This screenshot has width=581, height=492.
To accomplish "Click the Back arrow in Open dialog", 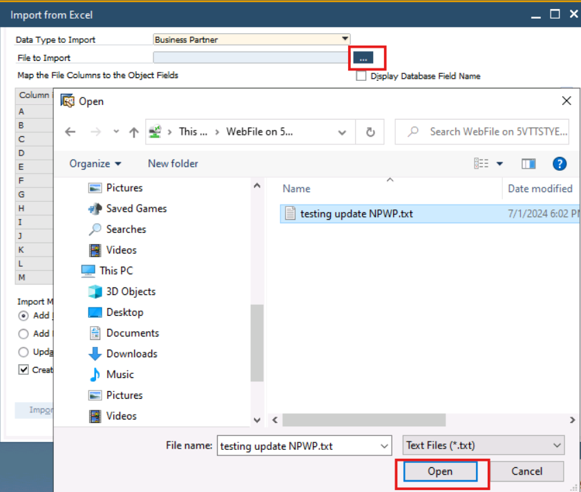I will coord(70,131).
